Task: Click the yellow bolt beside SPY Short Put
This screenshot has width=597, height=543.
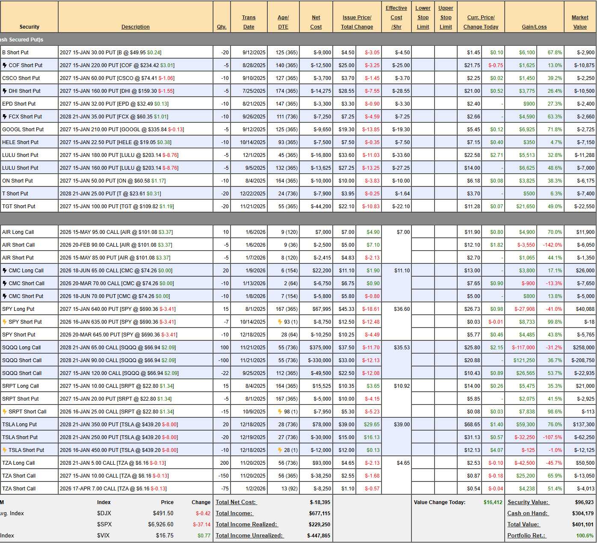Action: point(5,322)
